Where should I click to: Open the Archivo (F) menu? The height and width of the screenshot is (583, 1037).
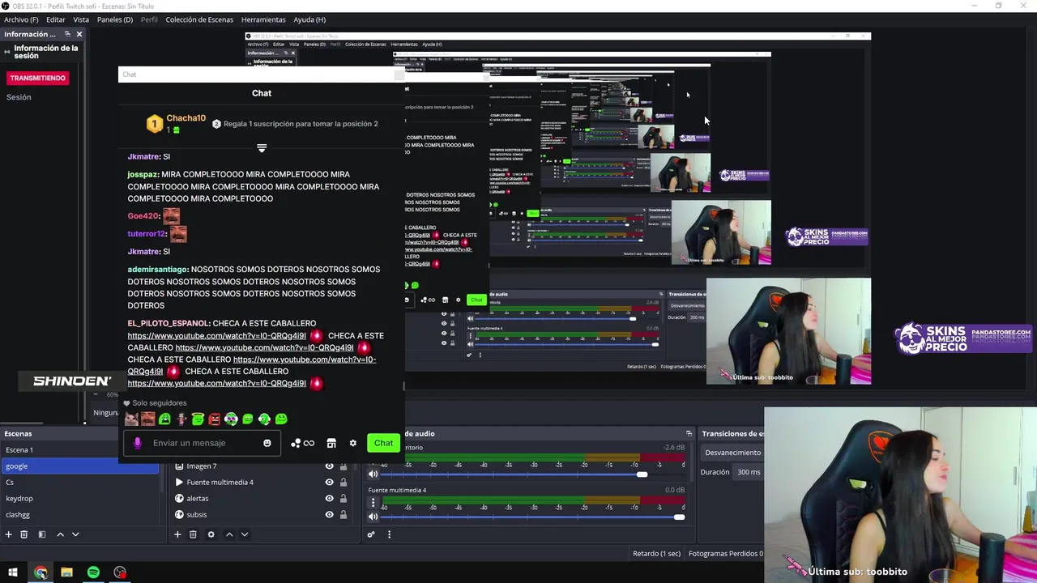(x=21, y=19)
